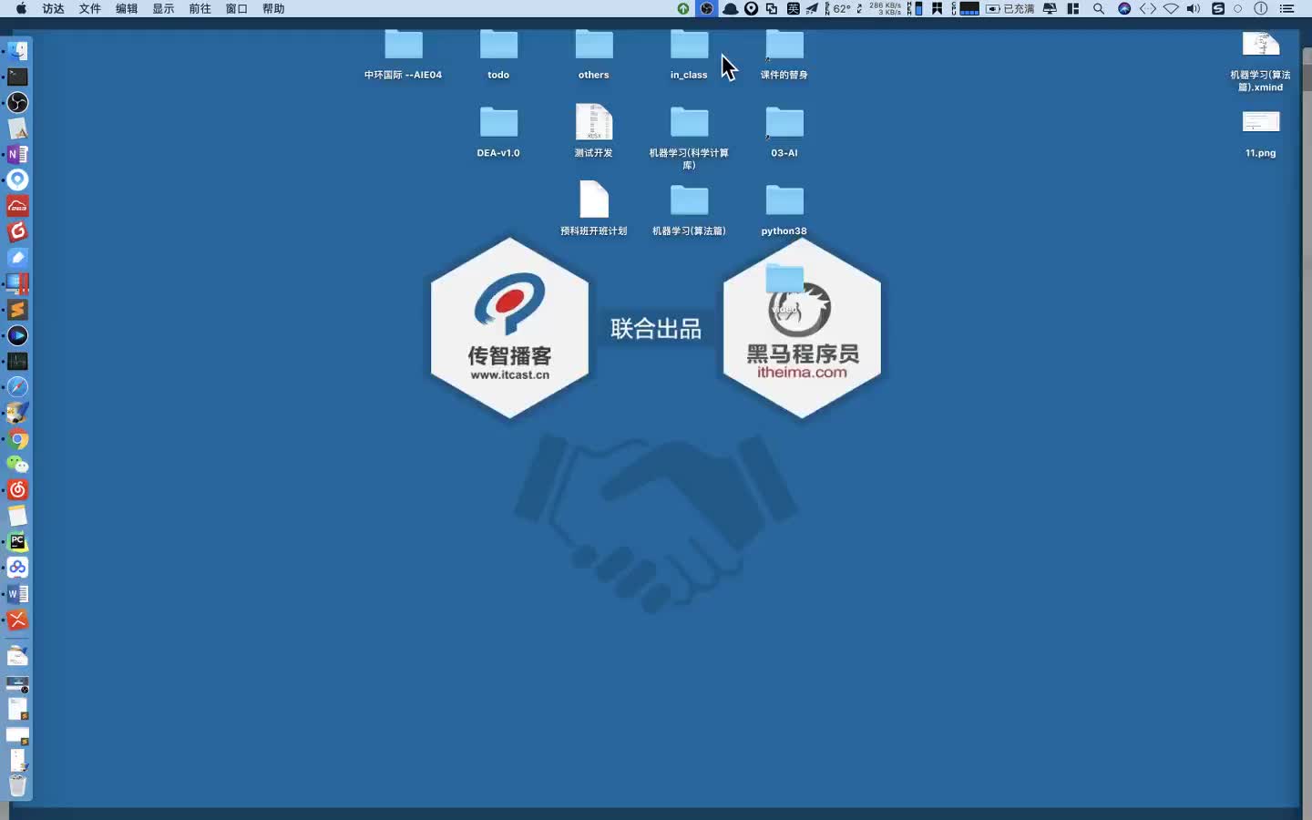Select the 03-AI folder alias

(784, 131)
